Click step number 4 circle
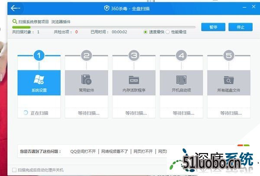 tap(181, 55)
